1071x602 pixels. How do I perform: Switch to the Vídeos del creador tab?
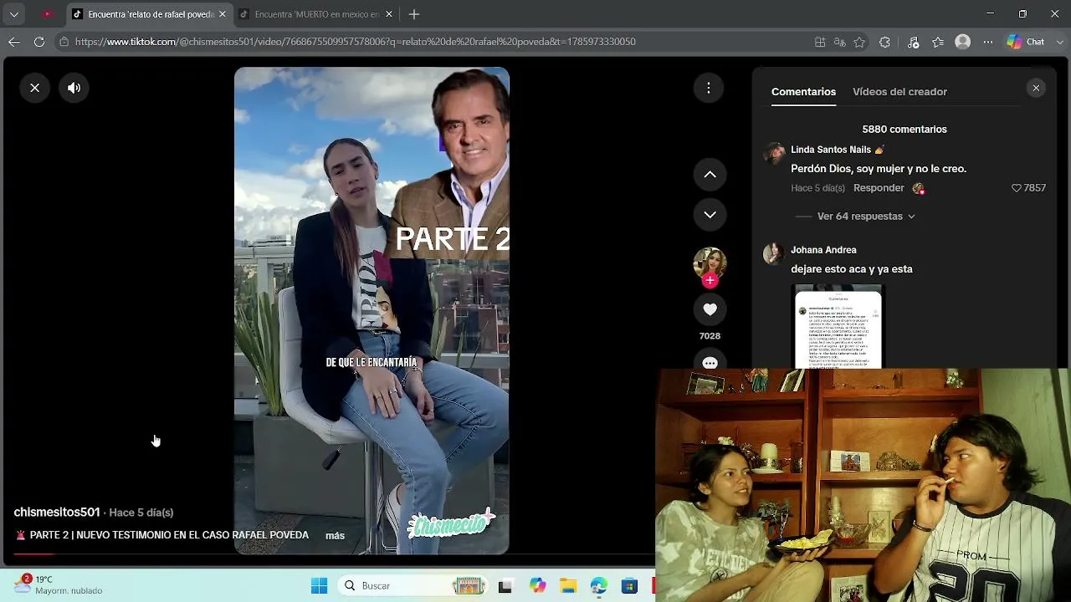pos(899,92)
